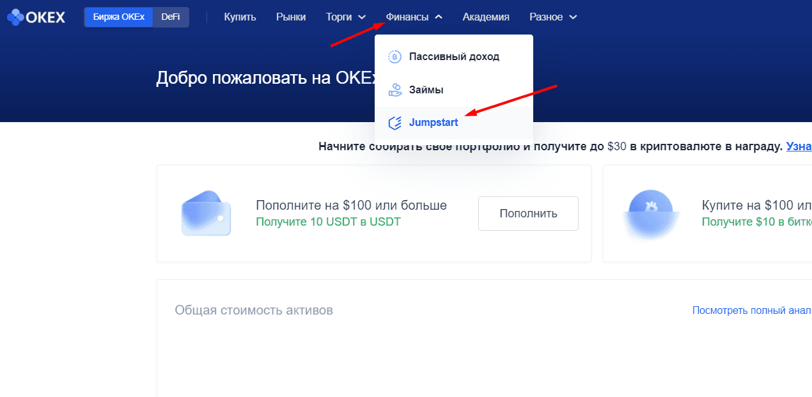Open the Купить menu item
This screenshot has width=812, height=397.
pos(240,17)
